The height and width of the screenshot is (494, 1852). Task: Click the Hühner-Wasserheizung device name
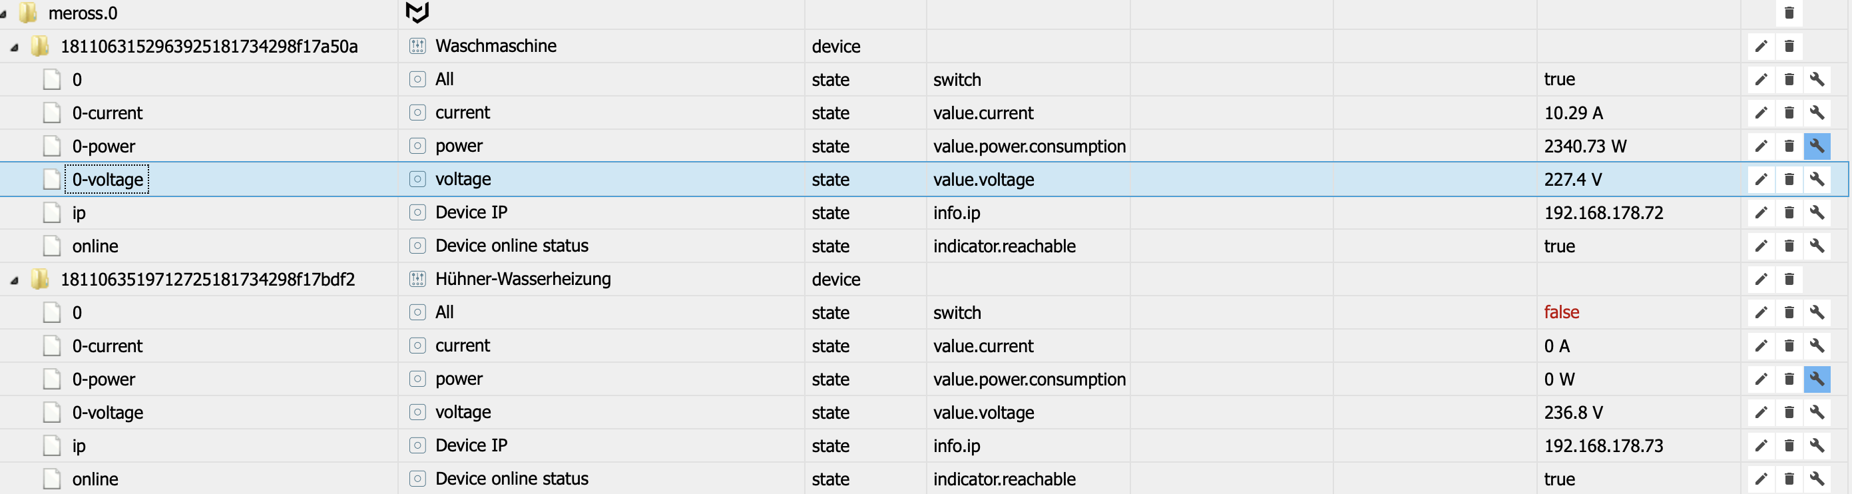click(x=523, y=279)
